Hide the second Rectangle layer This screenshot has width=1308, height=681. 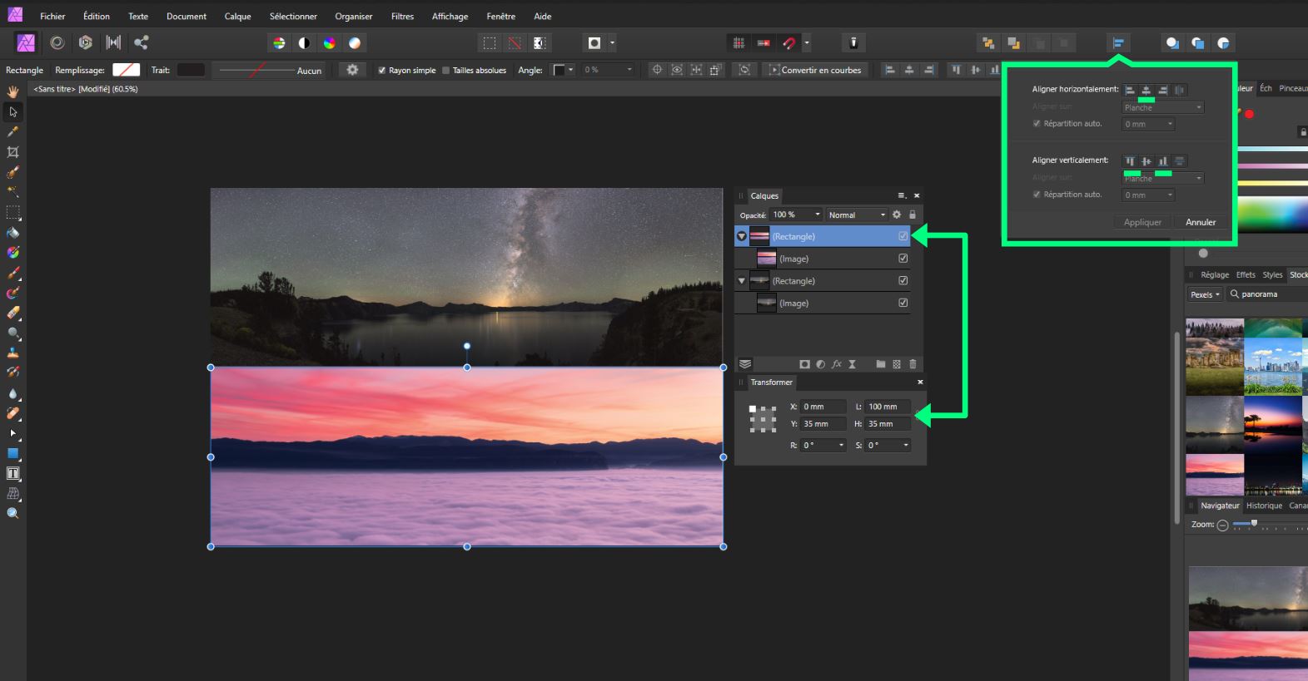(x=903, y=280)
